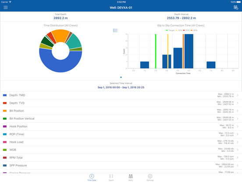Select the green Bit Position Vertical swatch
The height and width of the screenshot is (182, 242).
pyautogui.click(x=5, y=119)
